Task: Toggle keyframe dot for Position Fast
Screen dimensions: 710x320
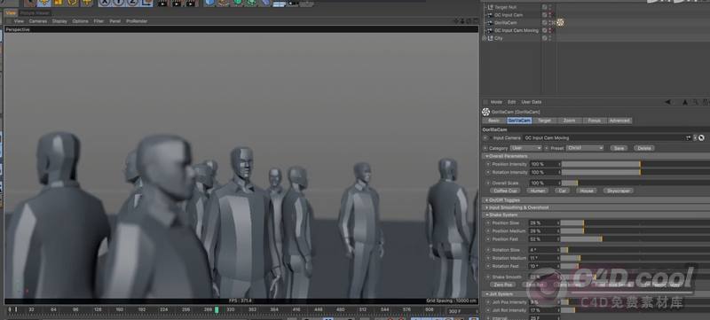Action: point(488,238)
